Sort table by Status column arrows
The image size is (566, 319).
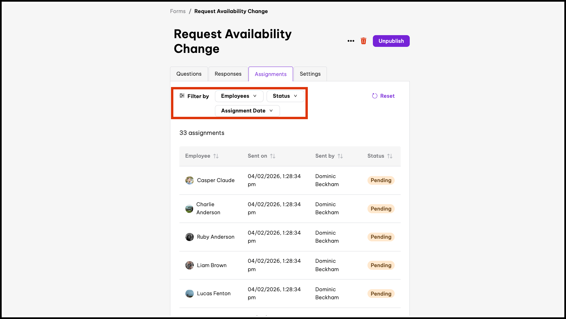(390, 156)
